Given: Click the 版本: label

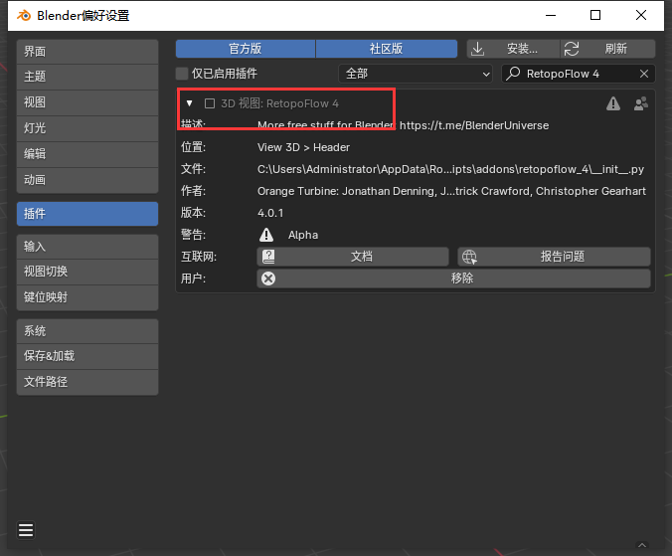Looking at the screenshot, I should (193, 213).
